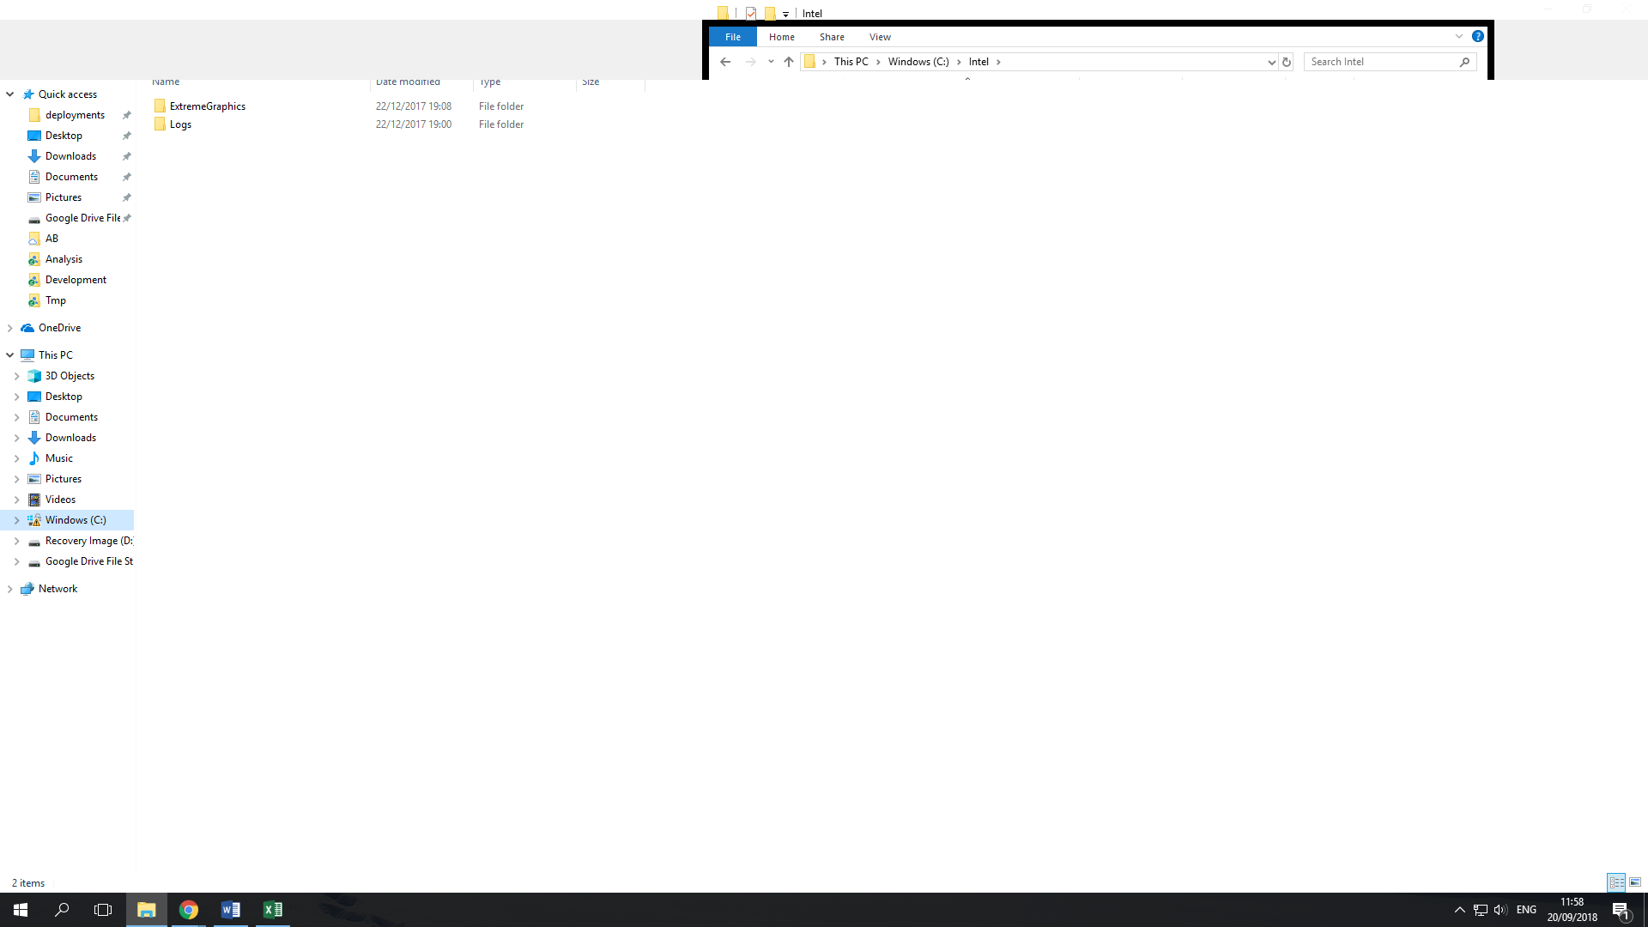Expand the OneDrive tree node
Viewport: 1648px width, 927px height.
10,328
